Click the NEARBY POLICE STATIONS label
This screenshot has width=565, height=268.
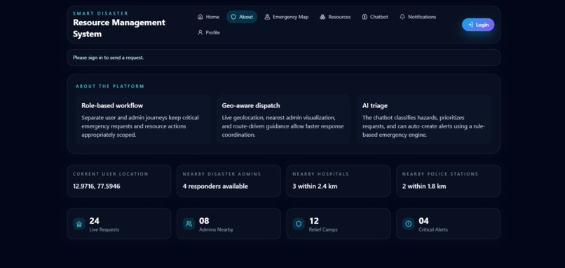click(440, 174)
